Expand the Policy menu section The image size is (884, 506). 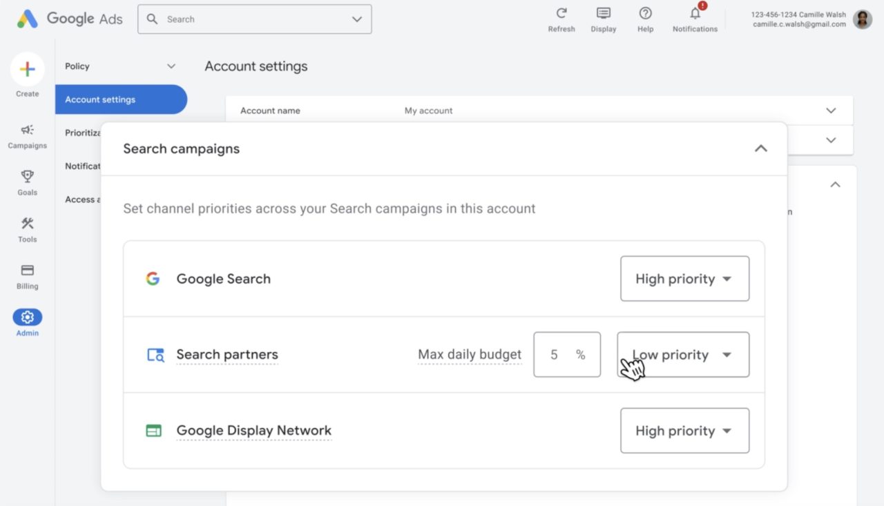coord(171,66)
